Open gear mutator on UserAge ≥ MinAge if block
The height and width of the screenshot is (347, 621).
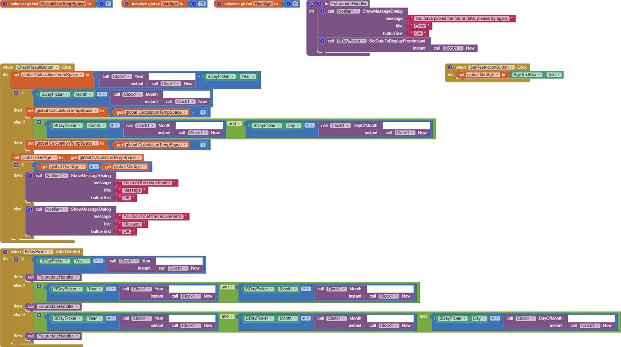[16, 165]
